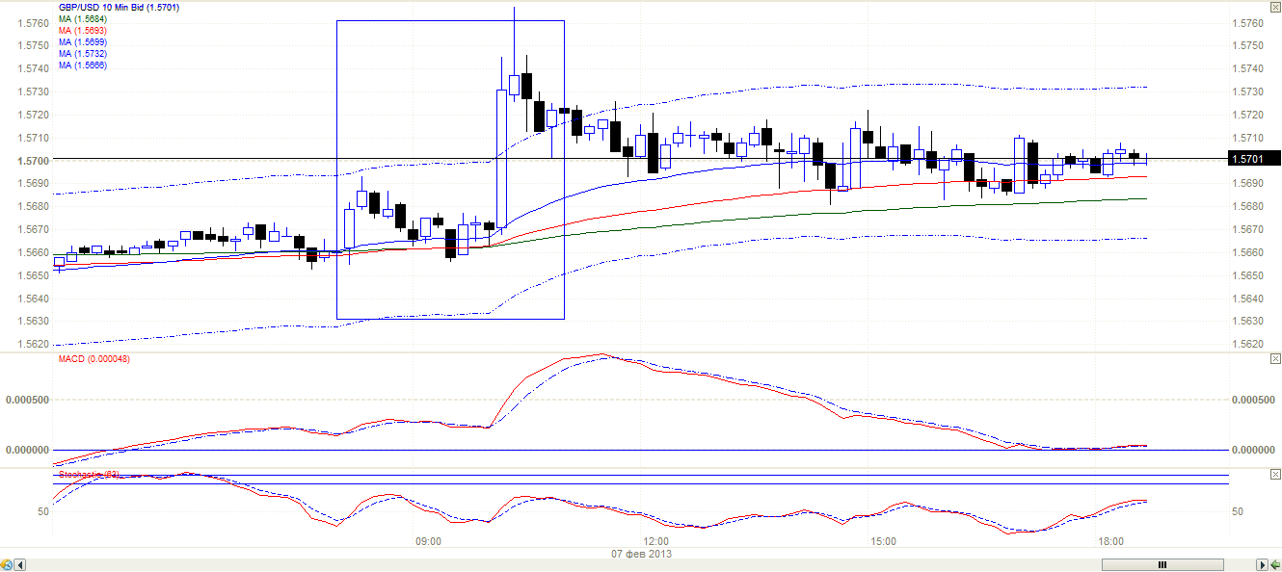Close the Stochastic indicator pane
Screen dimensions: 1282x572
pyautogui.click(x=1274, y=475)
